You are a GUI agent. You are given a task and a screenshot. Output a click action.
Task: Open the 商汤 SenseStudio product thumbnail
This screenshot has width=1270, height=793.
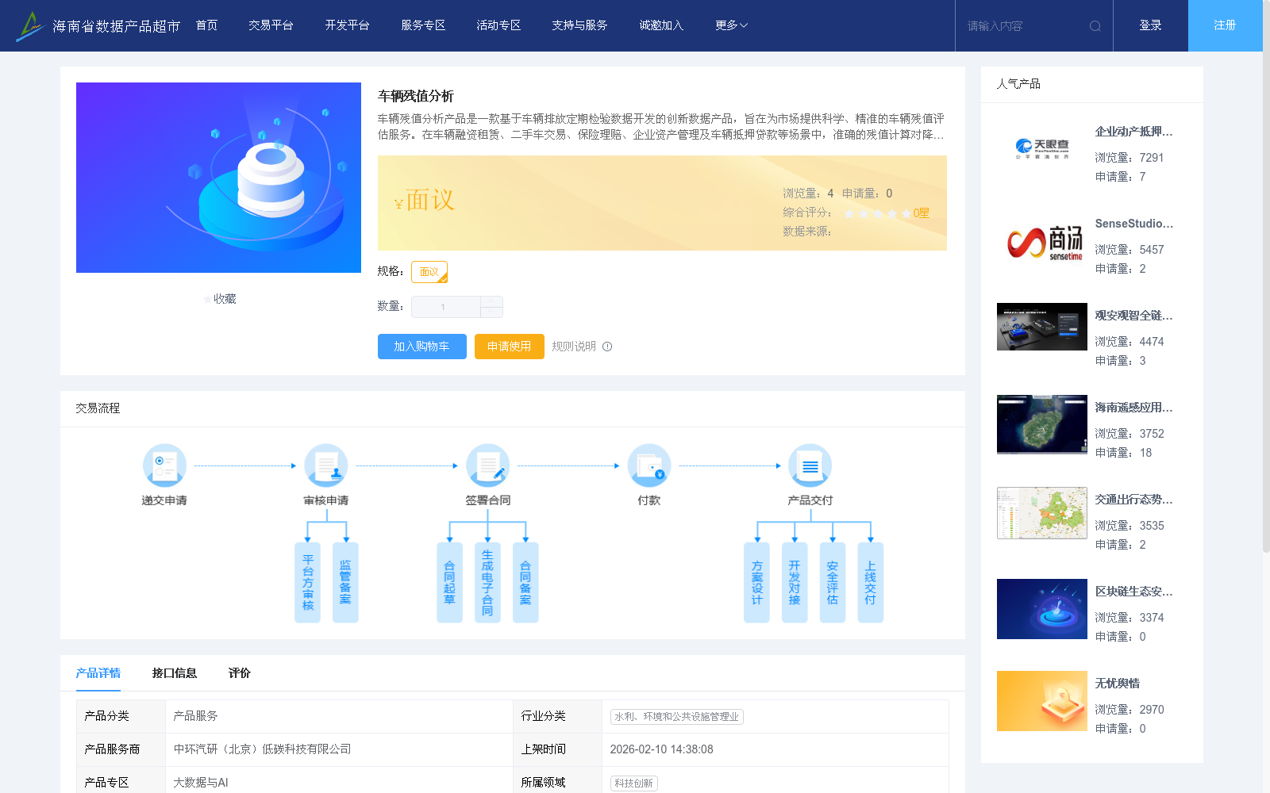[x=1042, y=241]
